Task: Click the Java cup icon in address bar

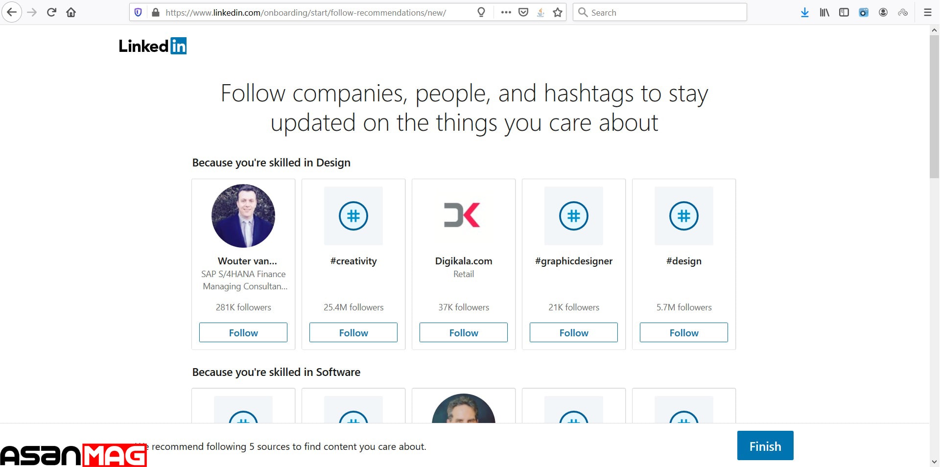Action: [540, 12]
